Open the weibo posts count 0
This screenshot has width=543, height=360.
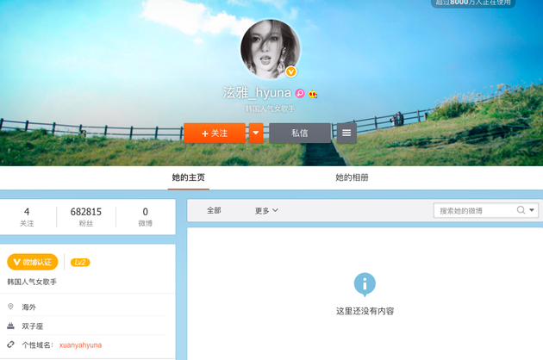point(145,217)
